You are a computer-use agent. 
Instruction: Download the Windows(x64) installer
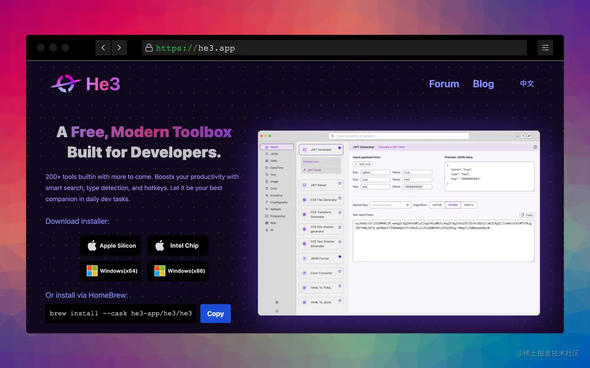[110, 271]
